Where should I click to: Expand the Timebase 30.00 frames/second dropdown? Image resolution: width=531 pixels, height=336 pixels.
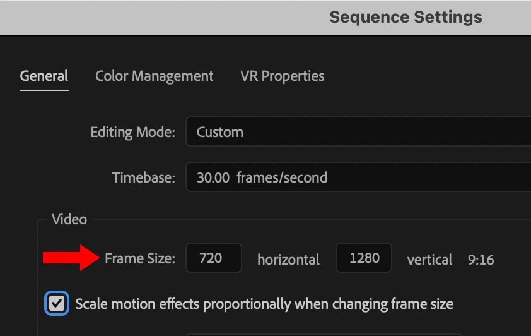pyautogui.click(x=358, y=177)
